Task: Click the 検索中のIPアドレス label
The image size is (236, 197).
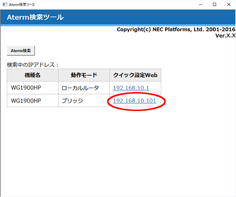Action: point(33,65)
